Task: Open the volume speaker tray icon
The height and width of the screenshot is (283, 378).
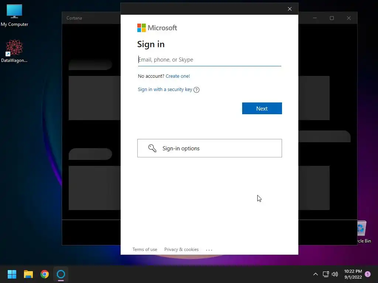Action: coord(335,274)
